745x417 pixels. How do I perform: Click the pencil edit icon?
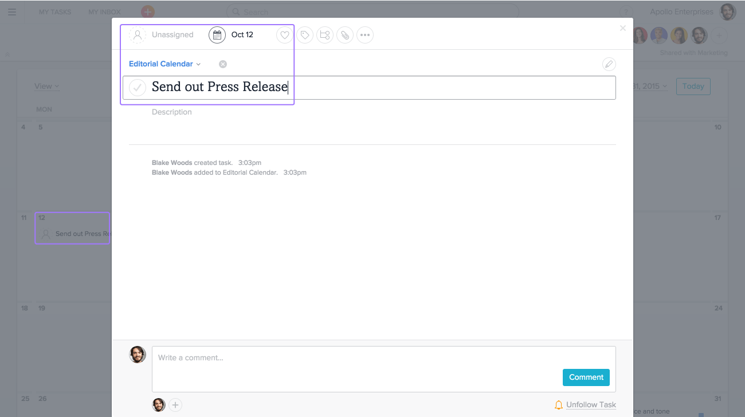pos(609,64)
